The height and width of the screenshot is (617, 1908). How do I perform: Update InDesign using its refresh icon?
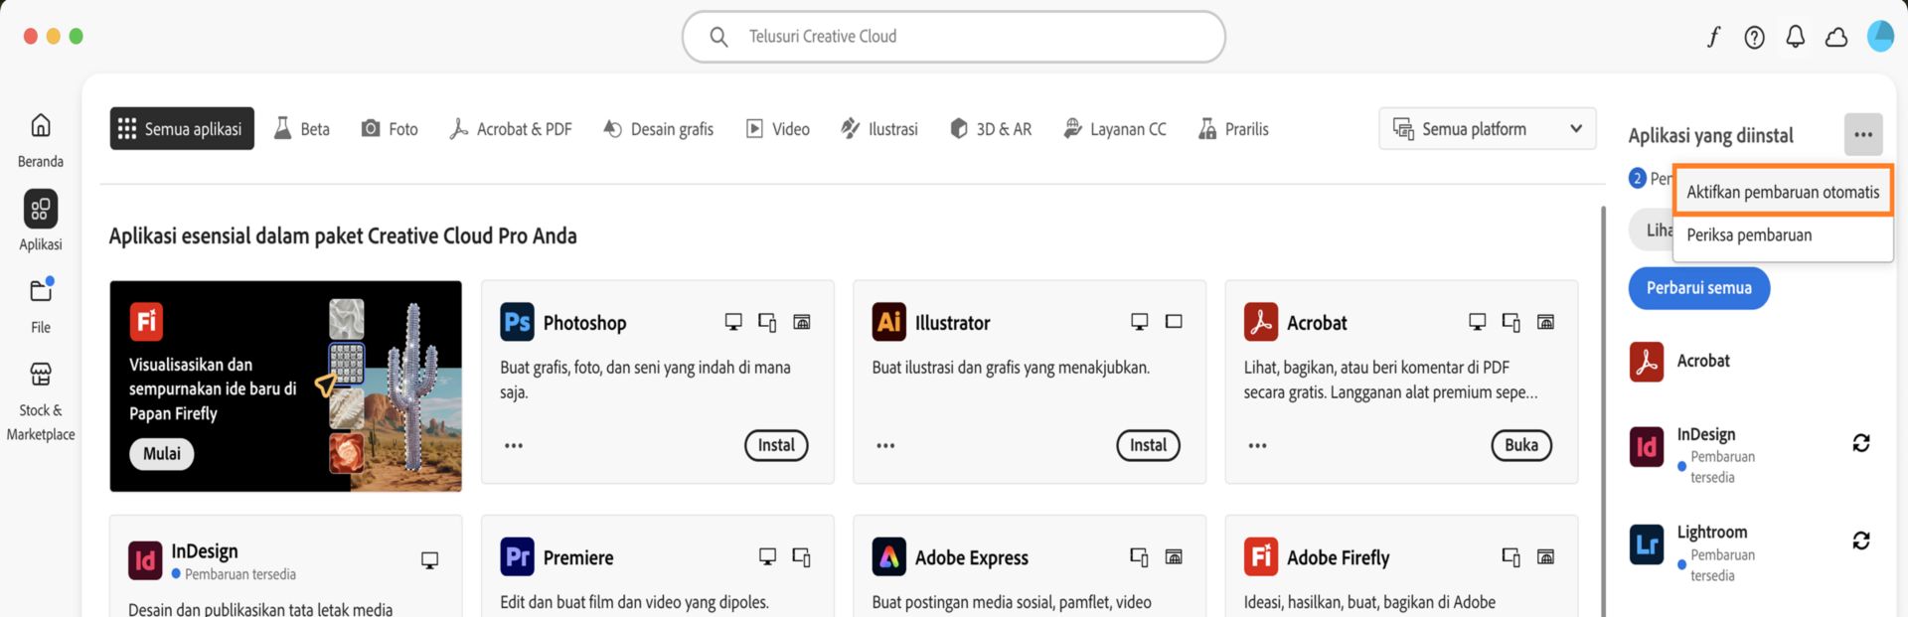coord(1861,443)
